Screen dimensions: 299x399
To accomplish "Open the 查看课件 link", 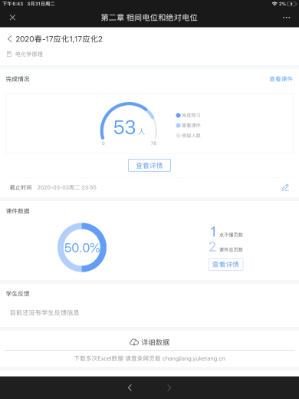I will 281,79.
